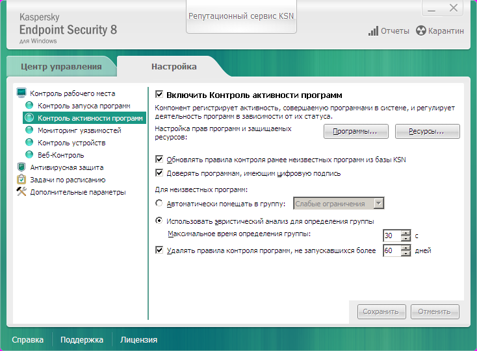
Task: Select Автоматически помещать в группу radio button
Action: tap(159, 203)
